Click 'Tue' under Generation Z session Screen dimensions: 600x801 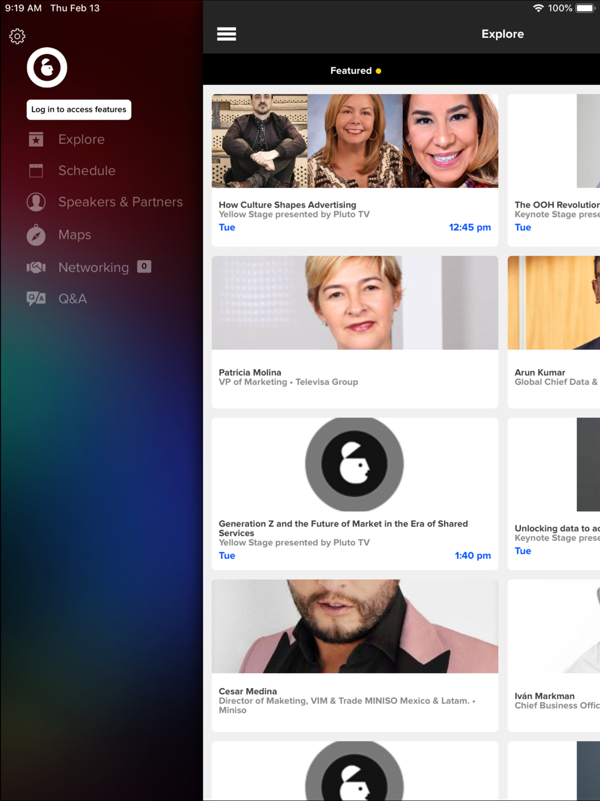coord(227,556)
